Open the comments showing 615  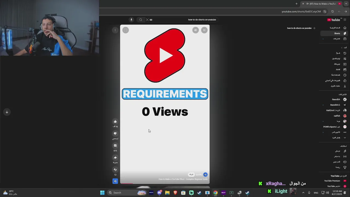115,146
